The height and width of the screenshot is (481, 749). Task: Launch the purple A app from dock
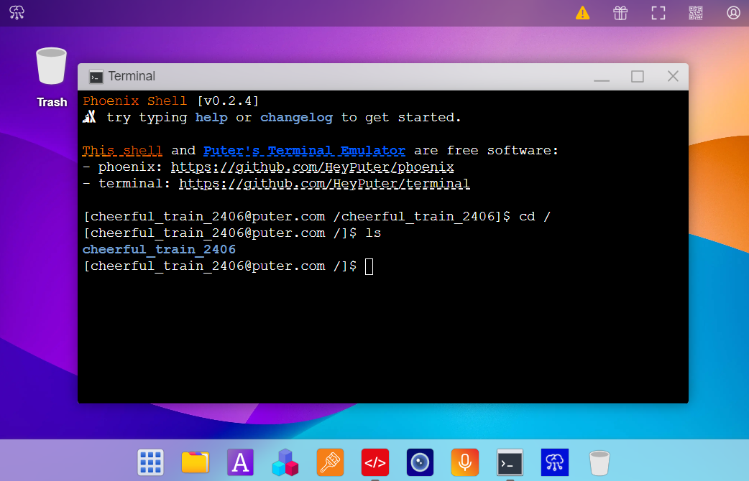(x=239, y=462)
